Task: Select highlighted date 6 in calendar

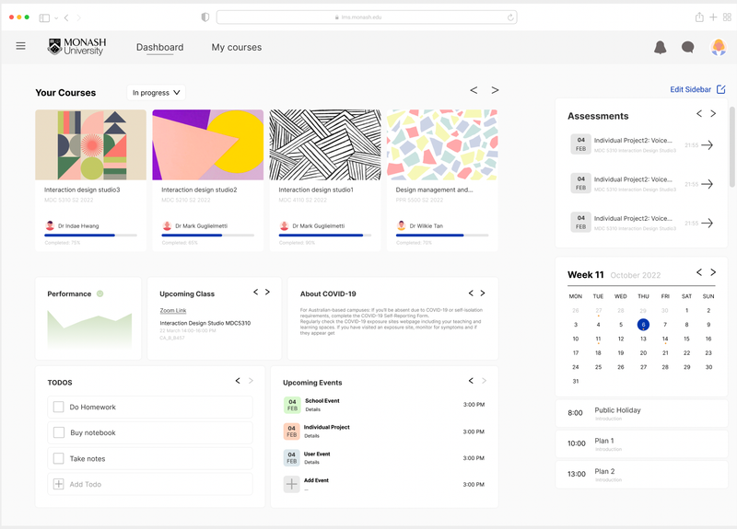Action: click(643, 325)
